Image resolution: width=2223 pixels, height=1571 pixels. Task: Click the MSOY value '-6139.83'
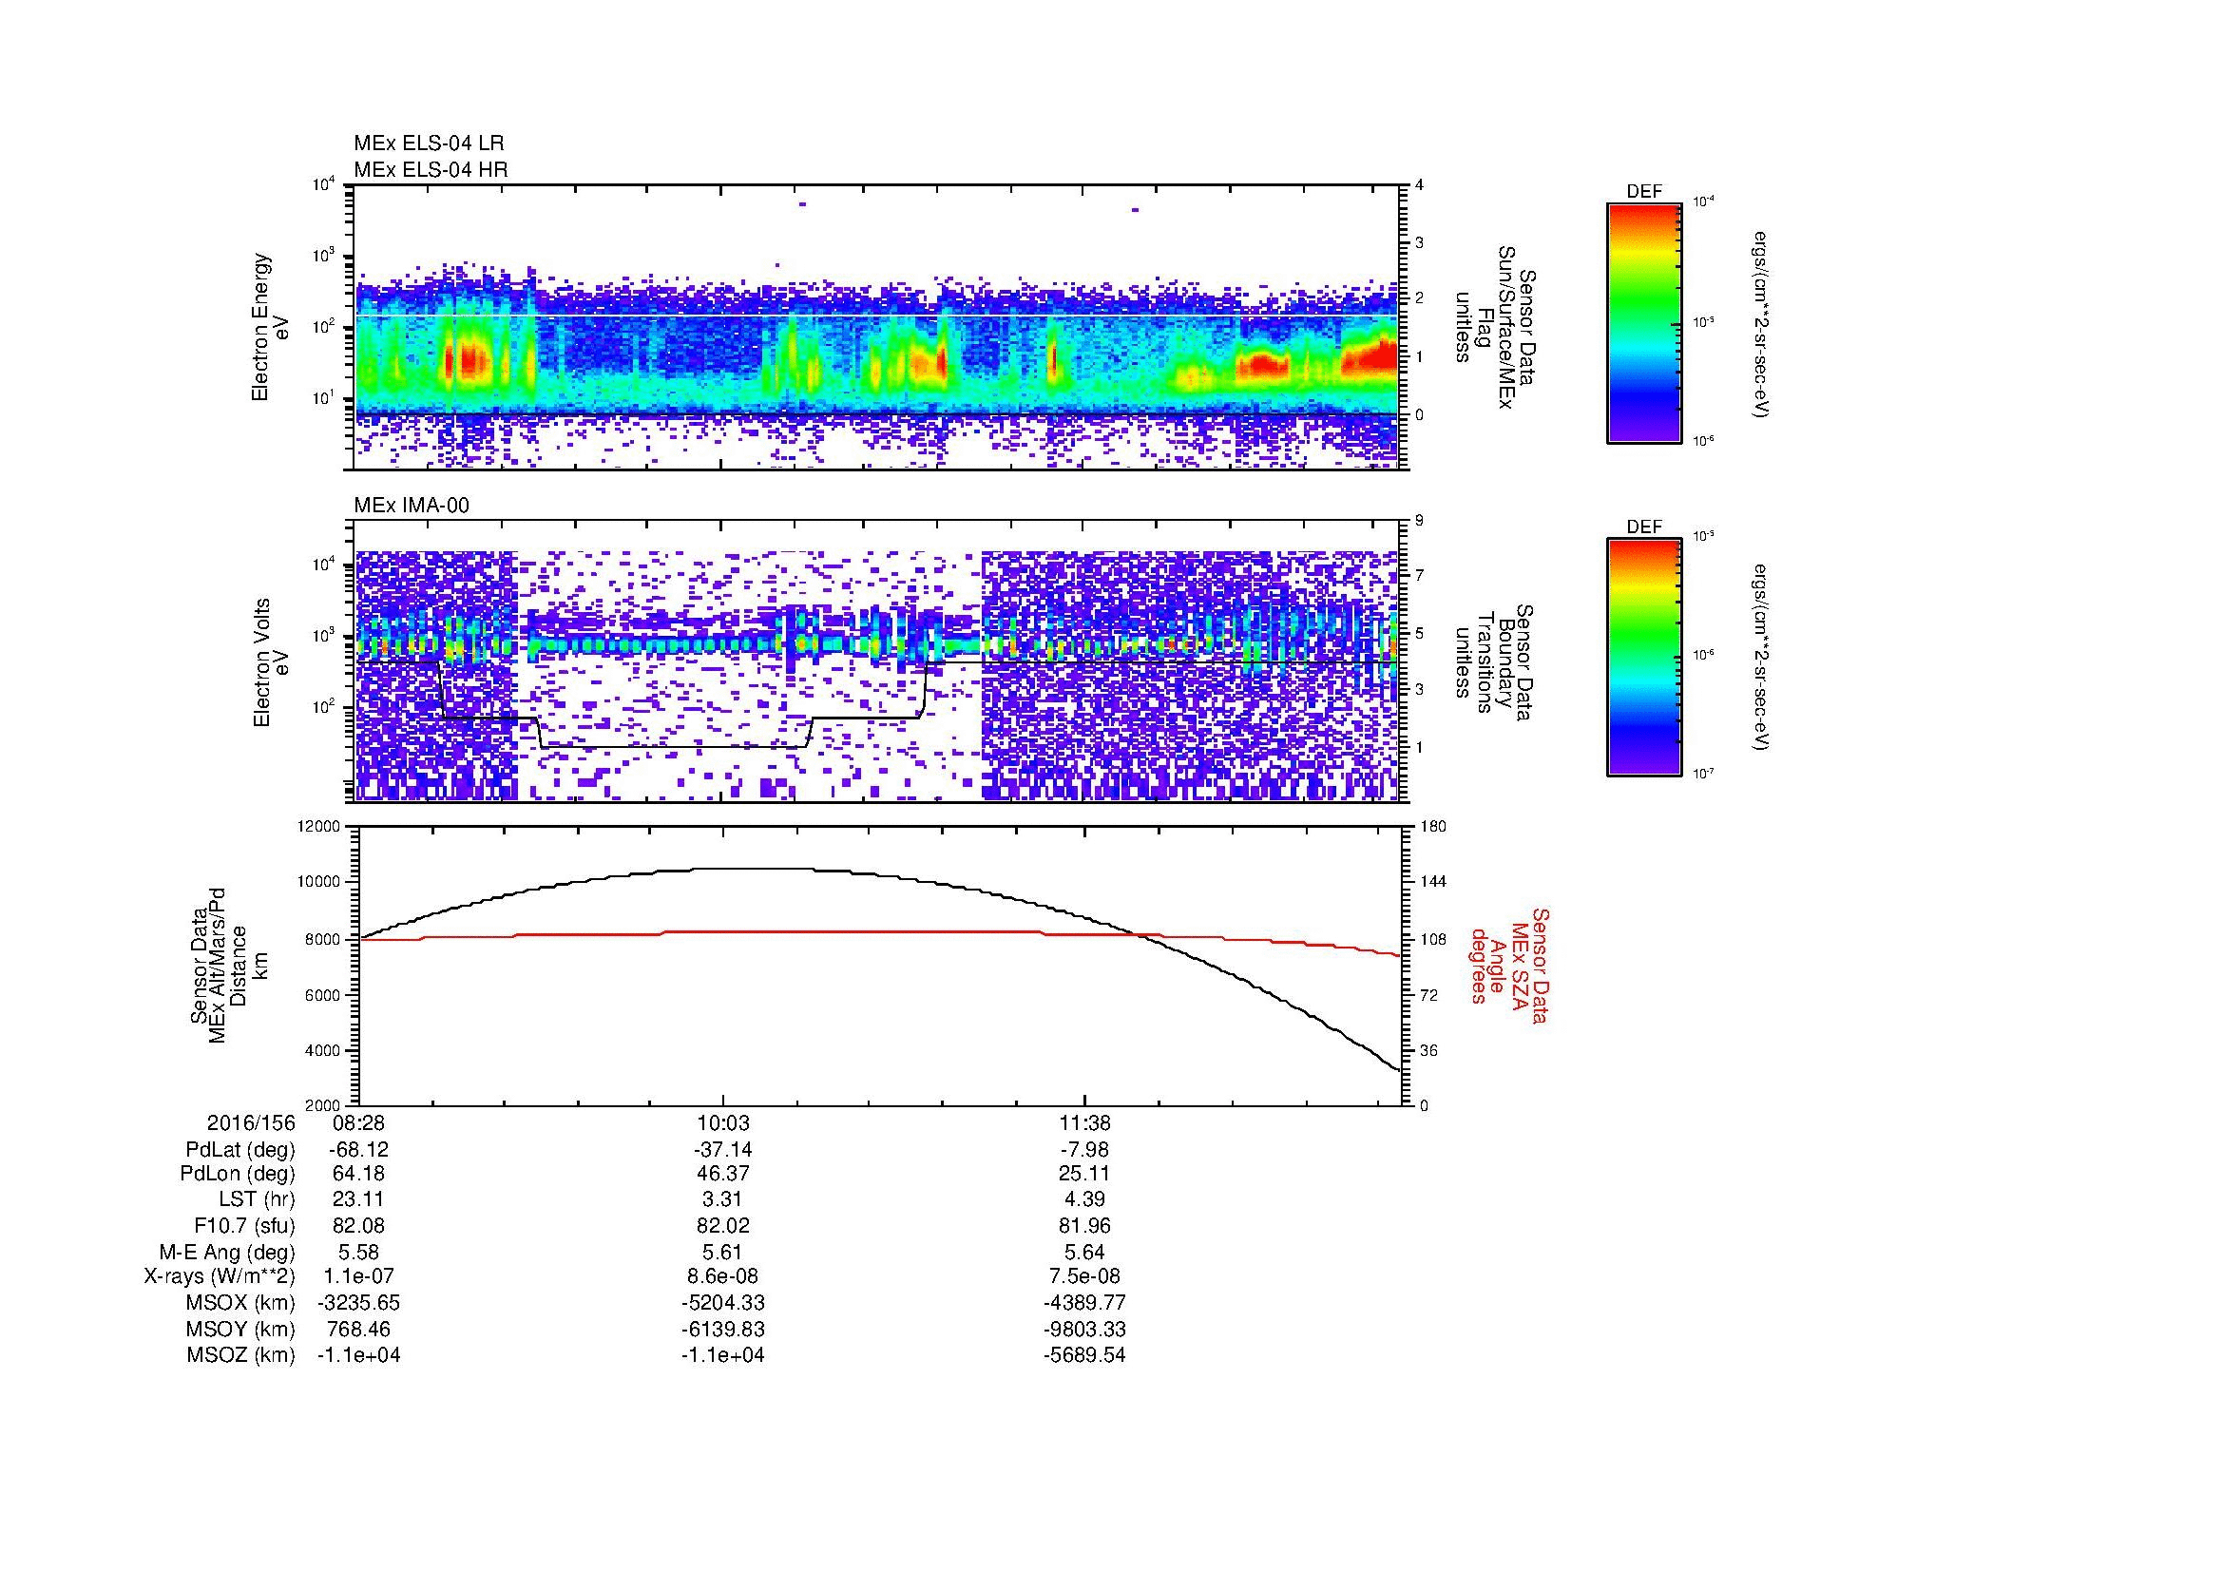[x=722, y=1329]
